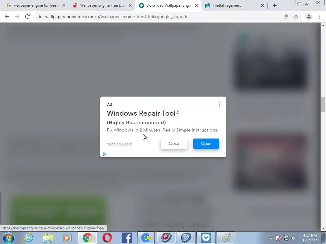Viewport: 326px width, 244px height.
Task: Close TheBattlegamers tab
Action: [x=263, y=6]
